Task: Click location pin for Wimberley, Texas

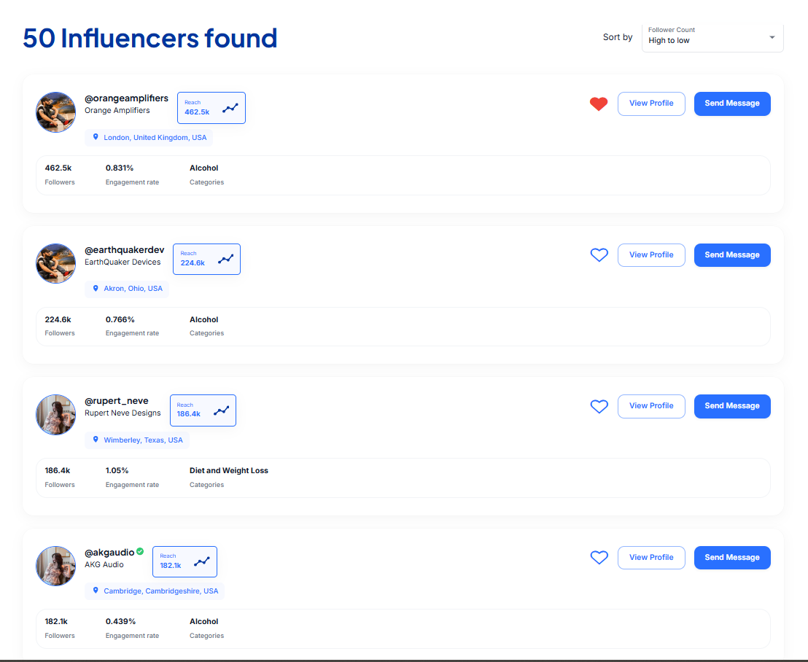Action: 96,440
